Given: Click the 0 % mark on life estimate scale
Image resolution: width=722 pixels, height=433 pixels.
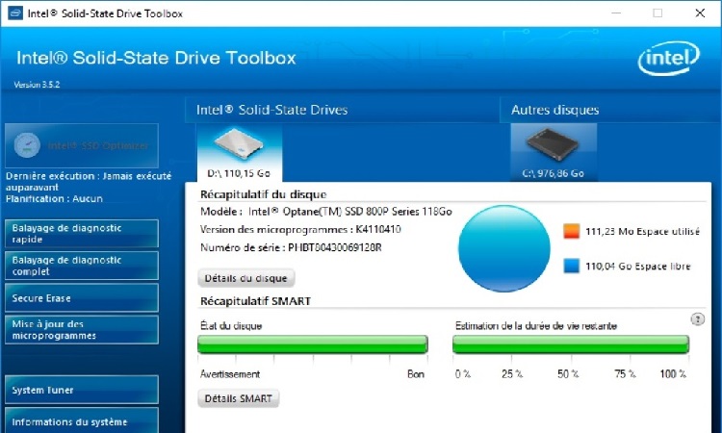Looking at the screenshot, I should (463, 374).
